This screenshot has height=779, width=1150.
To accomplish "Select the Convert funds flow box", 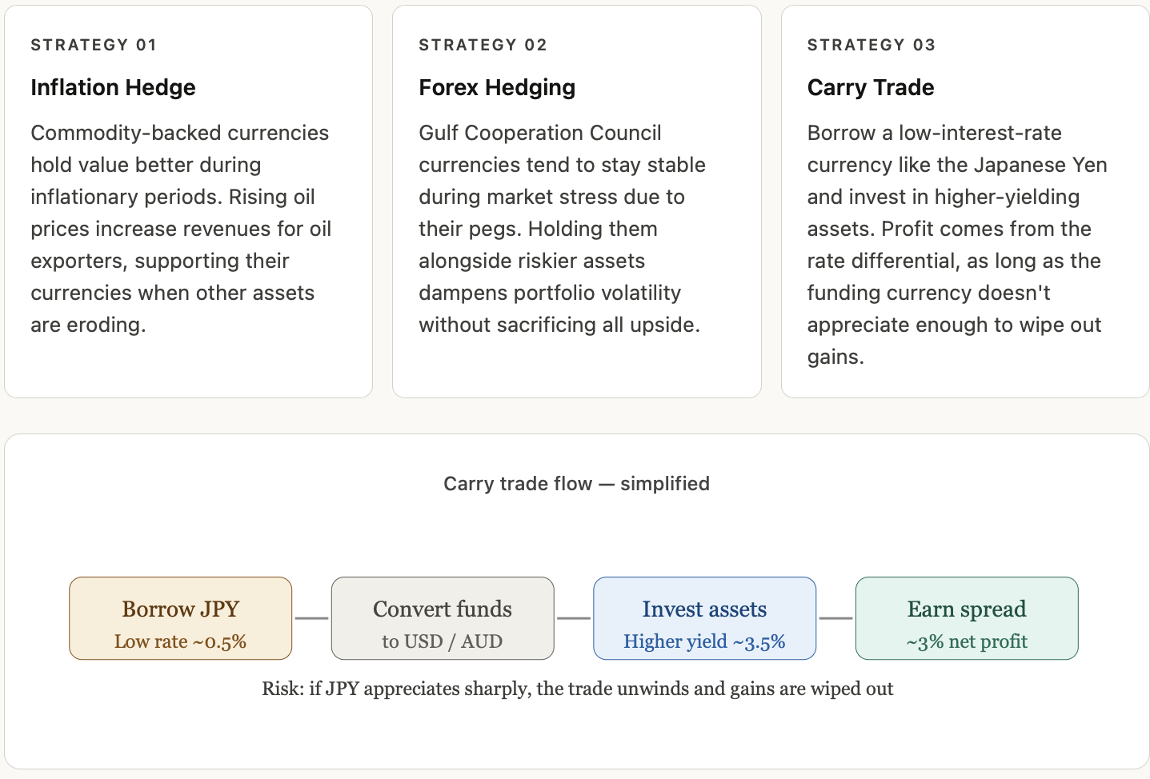I will (443, 618).
